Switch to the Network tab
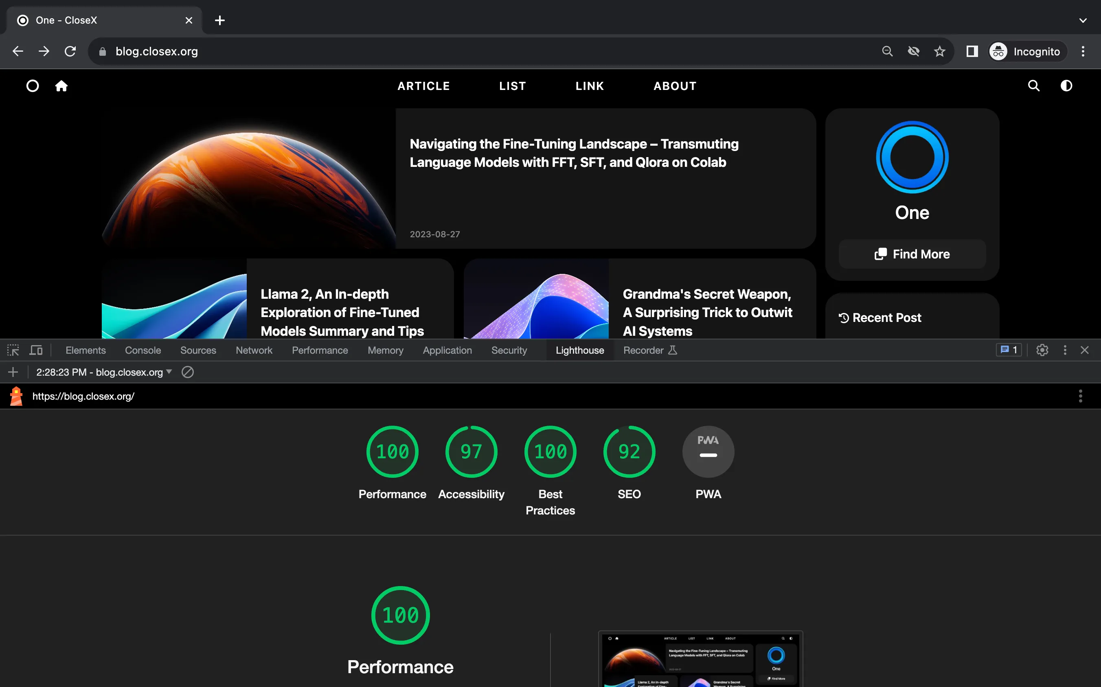The width and height of the screenshot is (1101, 687). (x=254, y=350)
